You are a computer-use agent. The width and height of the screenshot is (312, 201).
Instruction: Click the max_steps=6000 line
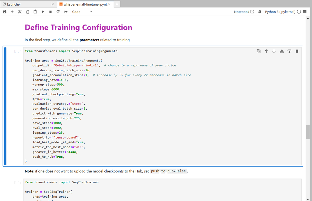point(46,89)
